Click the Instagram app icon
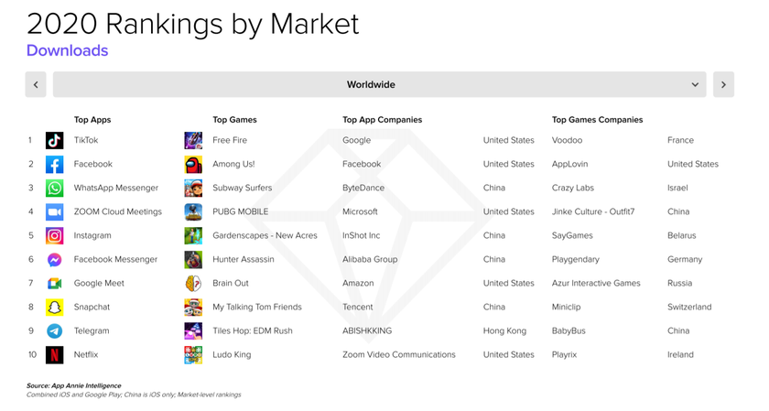Image resolution: width=769 pixels, height=411 pixels. click(55, 236)
